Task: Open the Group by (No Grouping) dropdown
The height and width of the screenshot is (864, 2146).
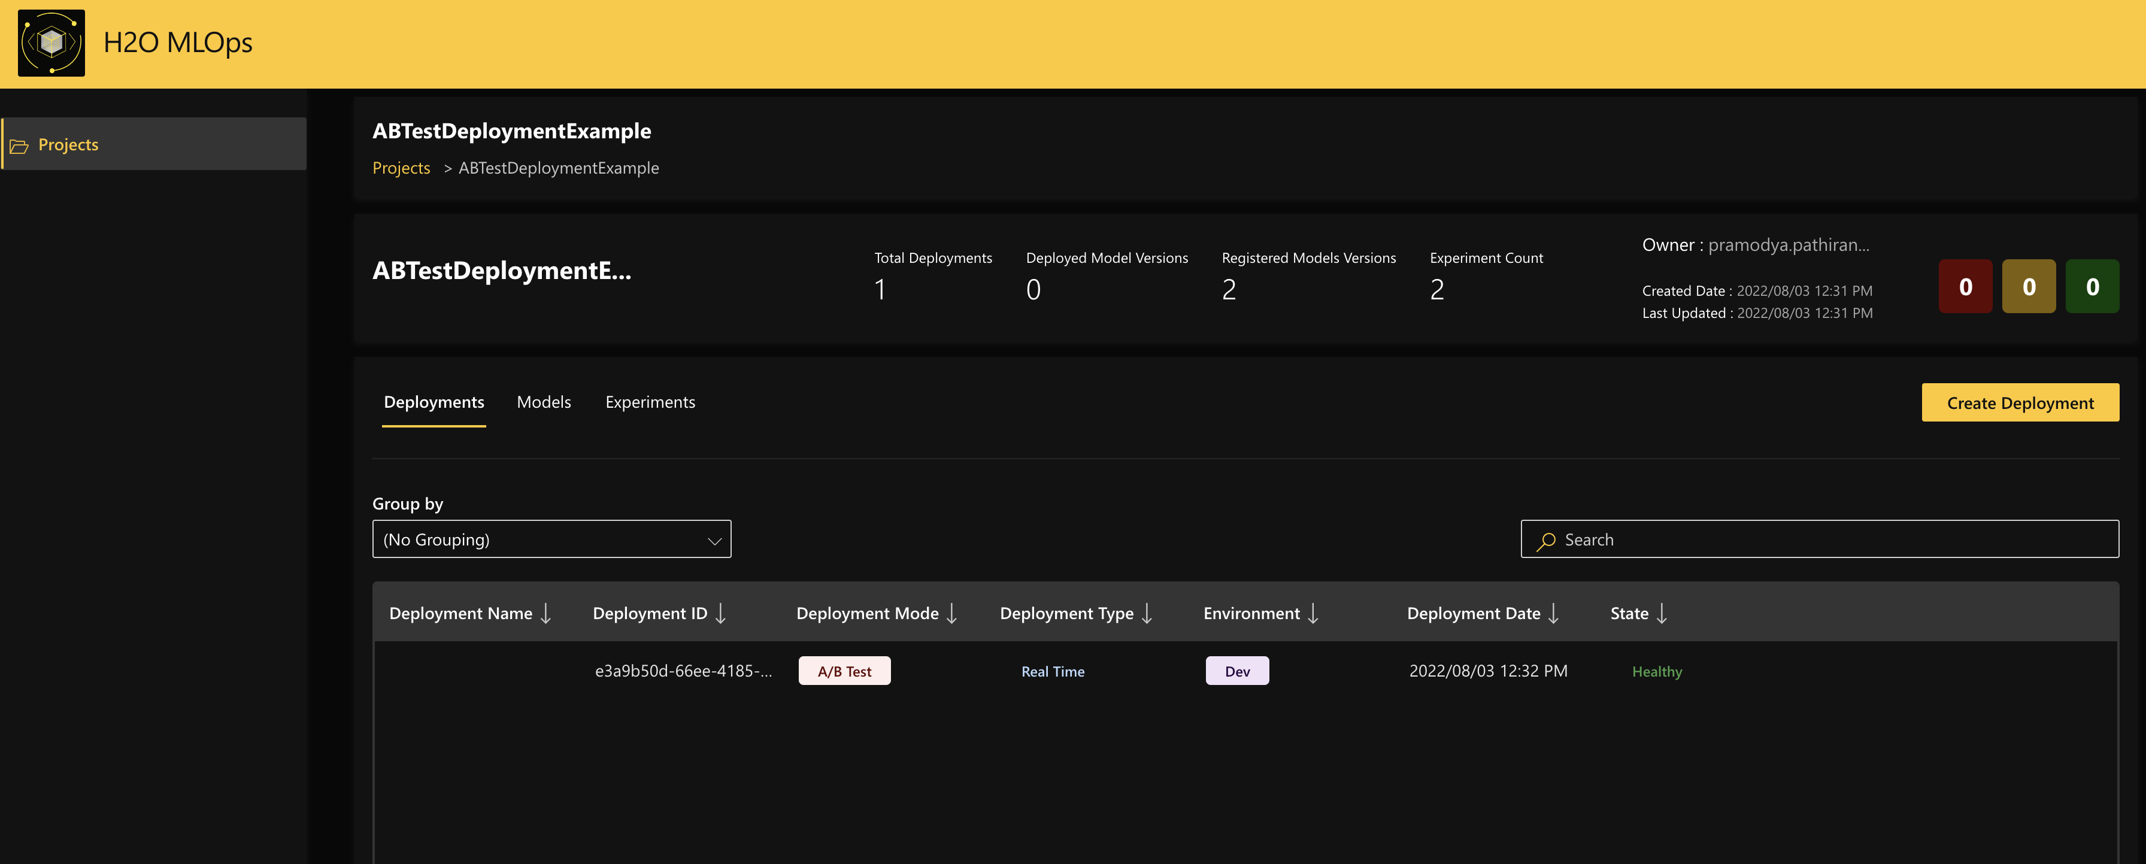Action: pyautogui.click(x=551, y=540)
